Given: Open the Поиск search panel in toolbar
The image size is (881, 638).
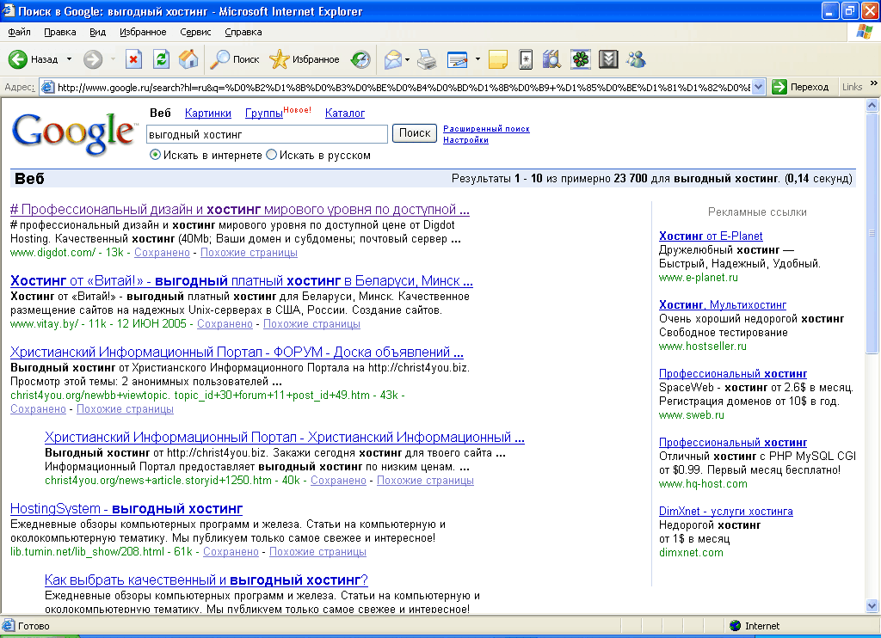Looking at the screenshot, I should 234,59.
